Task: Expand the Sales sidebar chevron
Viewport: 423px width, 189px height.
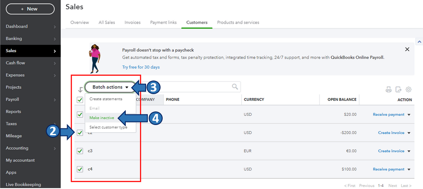Action: [x=55, y=51]
